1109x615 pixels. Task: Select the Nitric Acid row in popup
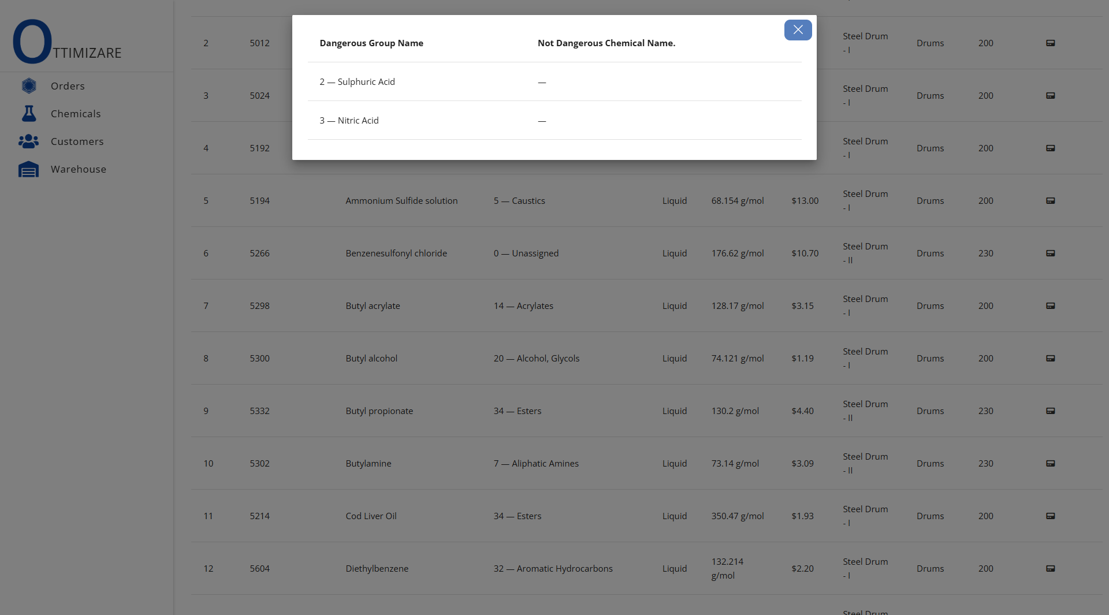point(349,121)
